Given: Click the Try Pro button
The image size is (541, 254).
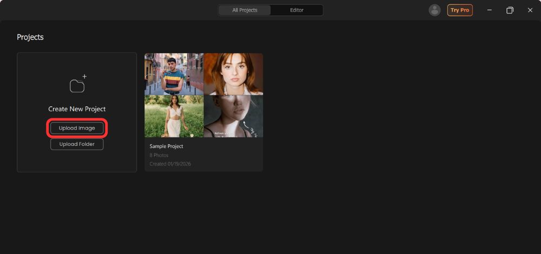Looking at the screenshot, I should pyautogui.click(x=460, y=10).
